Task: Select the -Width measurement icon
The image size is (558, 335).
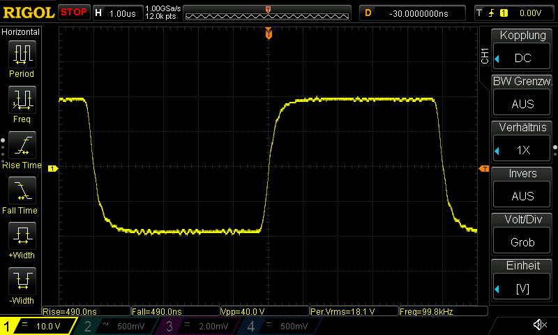Action: click(22, 281)
